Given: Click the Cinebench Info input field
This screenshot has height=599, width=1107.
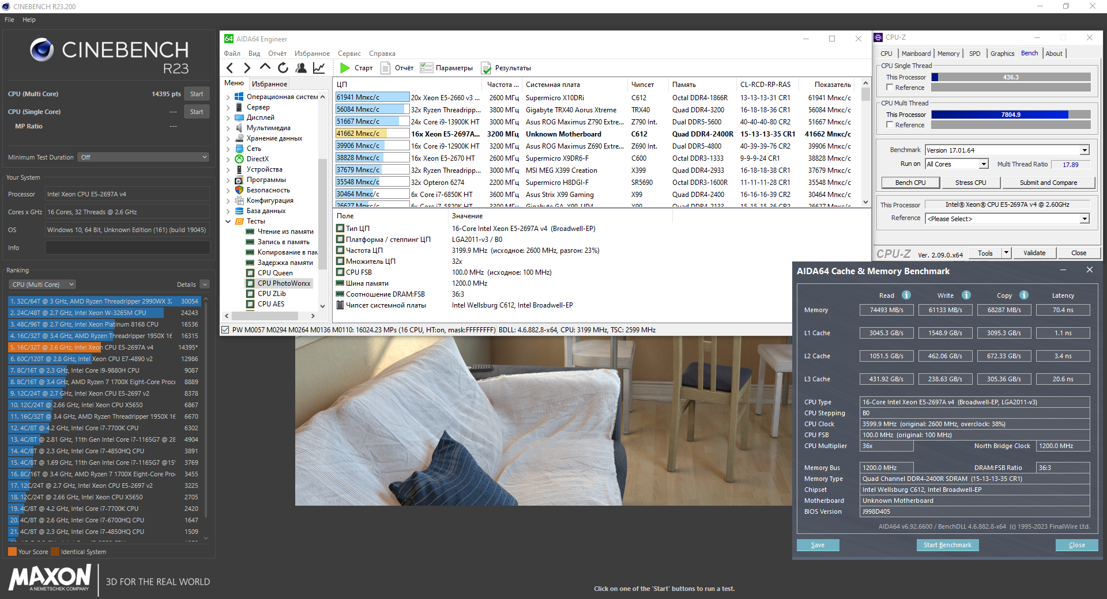Looking at the screenshot, I should pos(127,248).
